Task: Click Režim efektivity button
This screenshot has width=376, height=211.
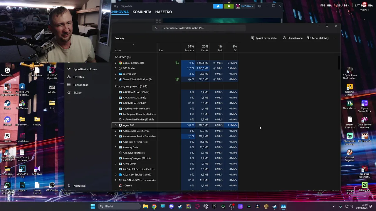Action: (x=318, y=38)
